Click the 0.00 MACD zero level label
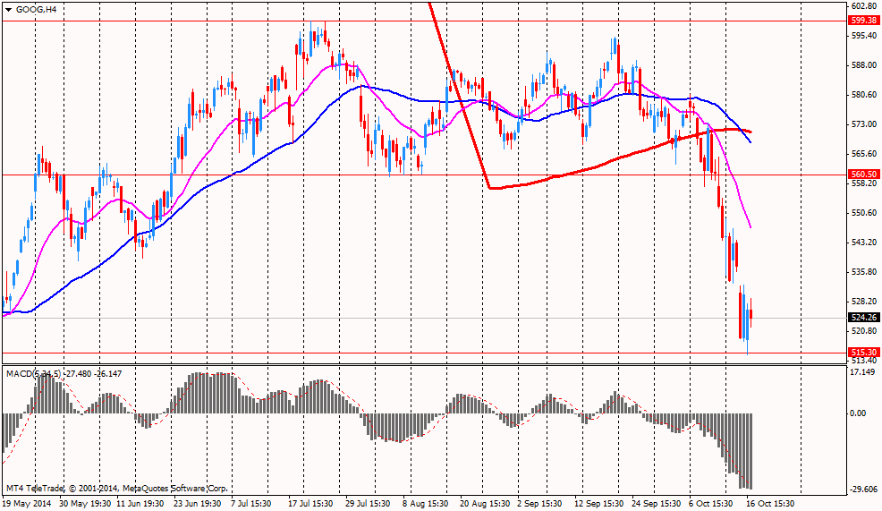Viewport: 882px width, 511px height. click(x=857, y=413)
